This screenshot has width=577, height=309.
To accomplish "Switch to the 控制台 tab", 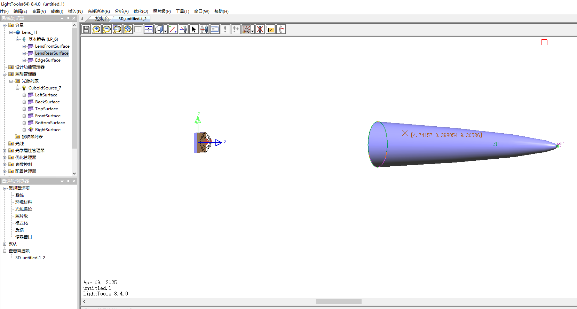I will coord(102,19).
